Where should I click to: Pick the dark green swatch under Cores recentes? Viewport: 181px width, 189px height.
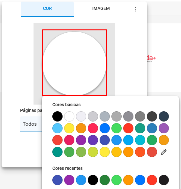click(x=105, y=180)
